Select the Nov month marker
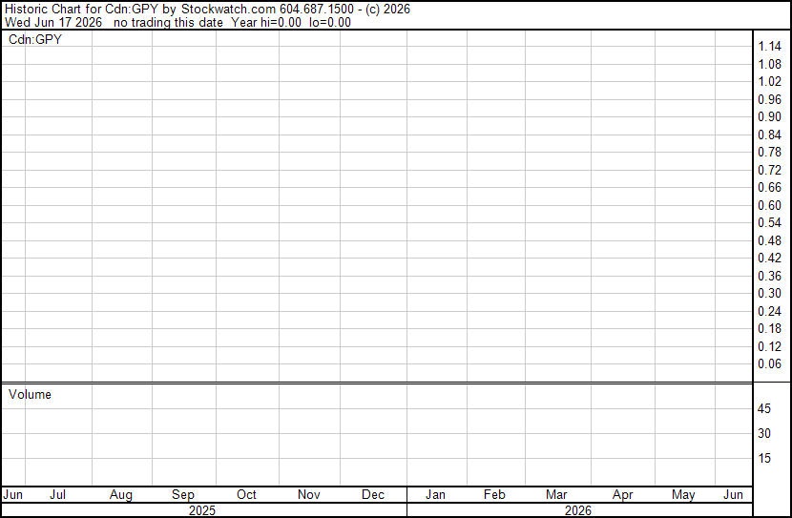This screenshot has width=792, height=518. click(x=308, y=495)
